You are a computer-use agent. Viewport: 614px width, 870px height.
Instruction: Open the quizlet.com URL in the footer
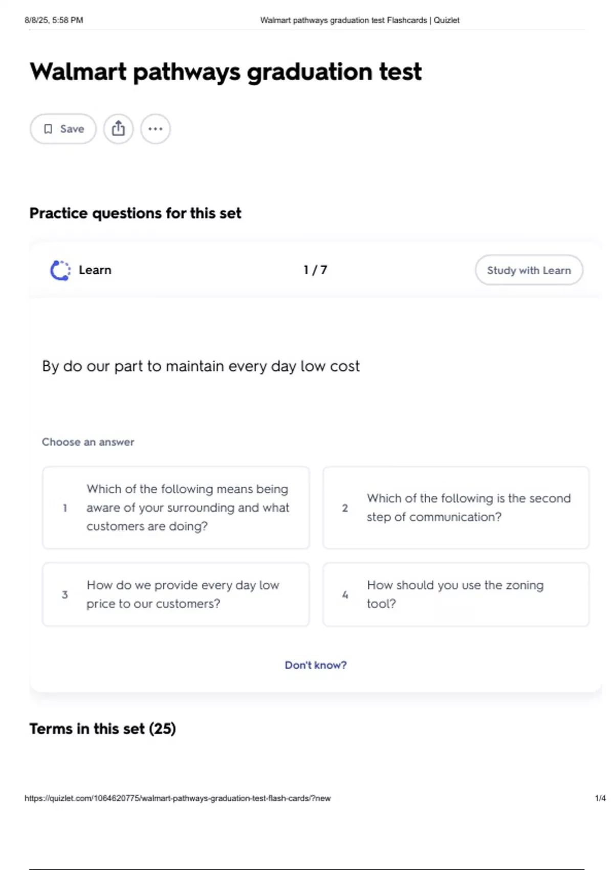point(178,798)
